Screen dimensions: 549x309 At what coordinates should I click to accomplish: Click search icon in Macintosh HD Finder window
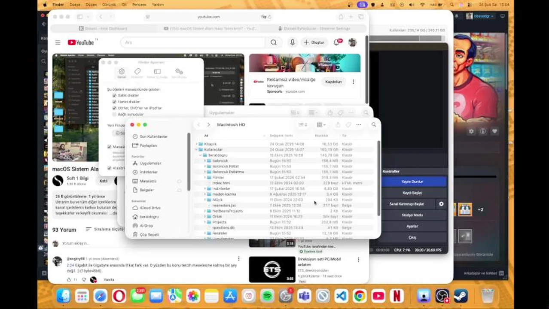pos(374,125)
